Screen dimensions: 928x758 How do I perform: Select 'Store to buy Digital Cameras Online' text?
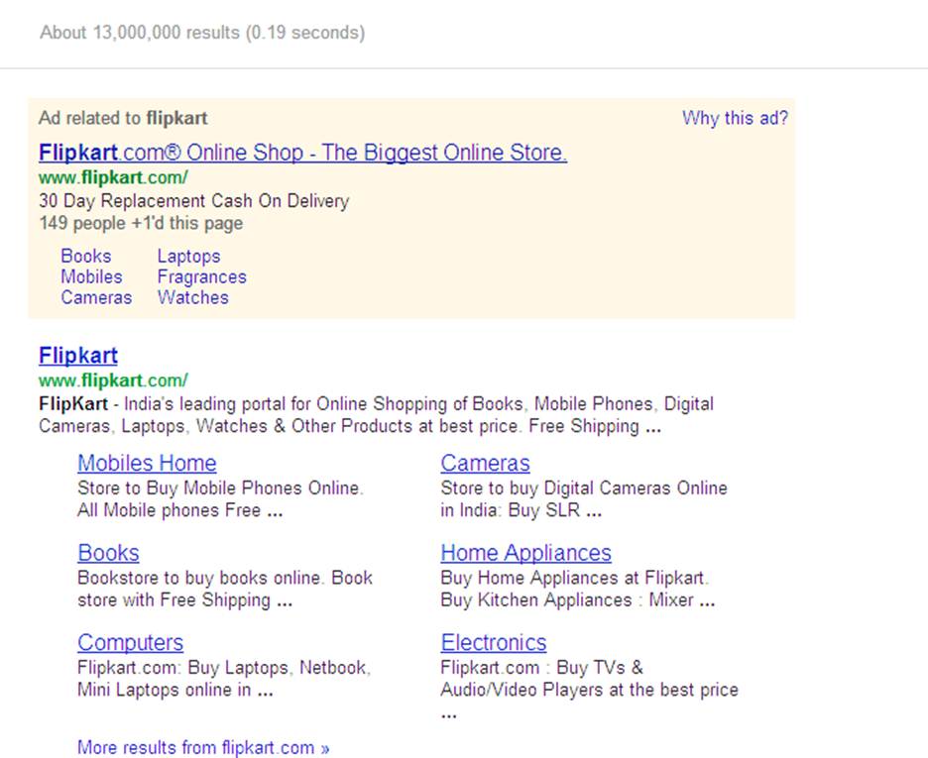tap(584, 487)
